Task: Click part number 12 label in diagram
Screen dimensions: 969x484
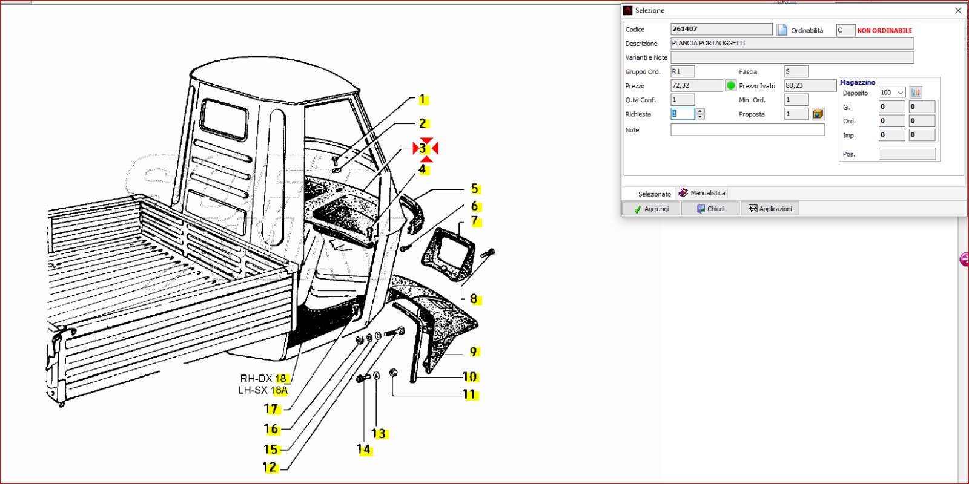Action: click(270, 467)
